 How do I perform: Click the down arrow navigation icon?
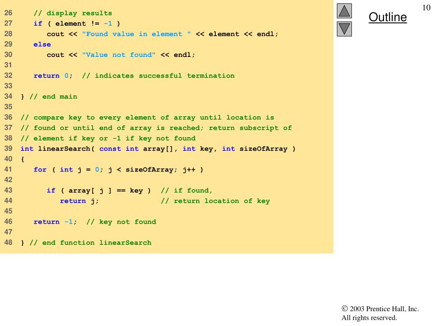pos(344,29)
